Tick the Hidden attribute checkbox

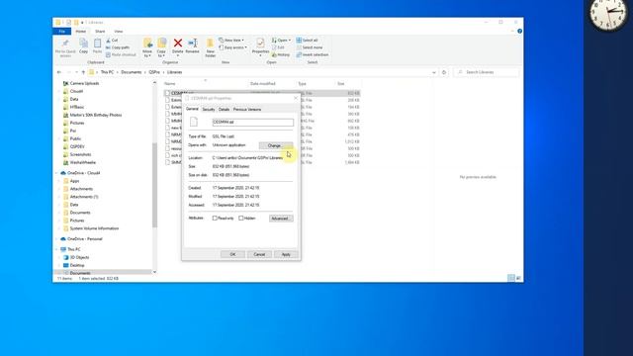241,219
